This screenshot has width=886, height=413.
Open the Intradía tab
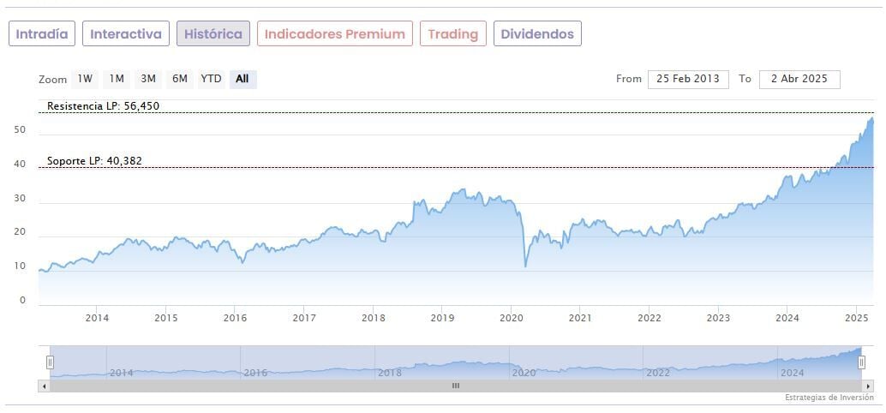(42, 34)
